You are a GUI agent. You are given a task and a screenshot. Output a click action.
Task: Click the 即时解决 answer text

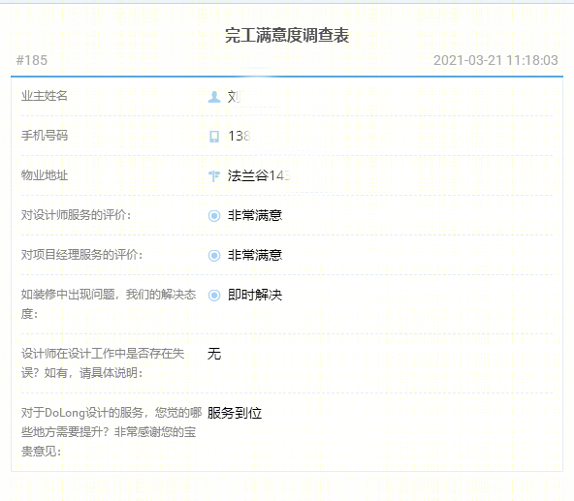(x=255, y=295)
